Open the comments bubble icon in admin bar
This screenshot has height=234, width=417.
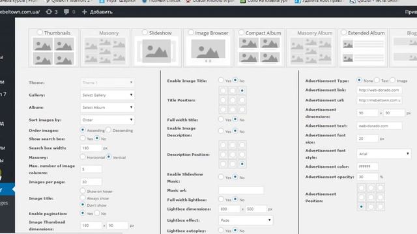click(66, 12)
